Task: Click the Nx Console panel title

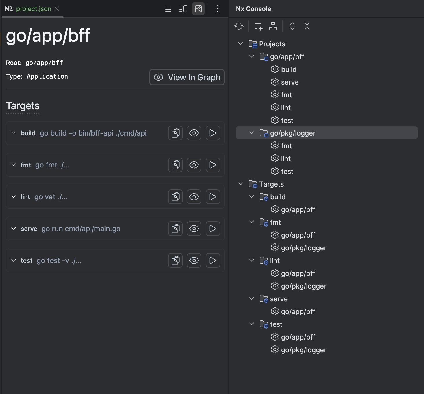Action: 253,9
